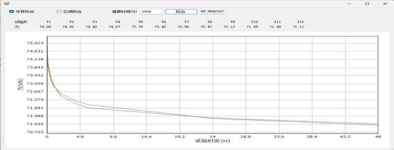This screenshot has width=394, height=150.
Task: Click the force value 71.89
Action: click(252, 27)
